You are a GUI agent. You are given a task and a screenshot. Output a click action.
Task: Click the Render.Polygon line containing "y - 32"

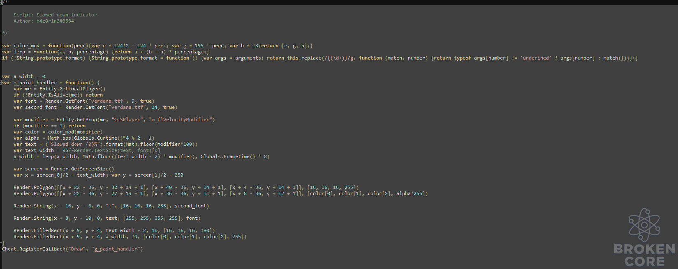point(186,187)
